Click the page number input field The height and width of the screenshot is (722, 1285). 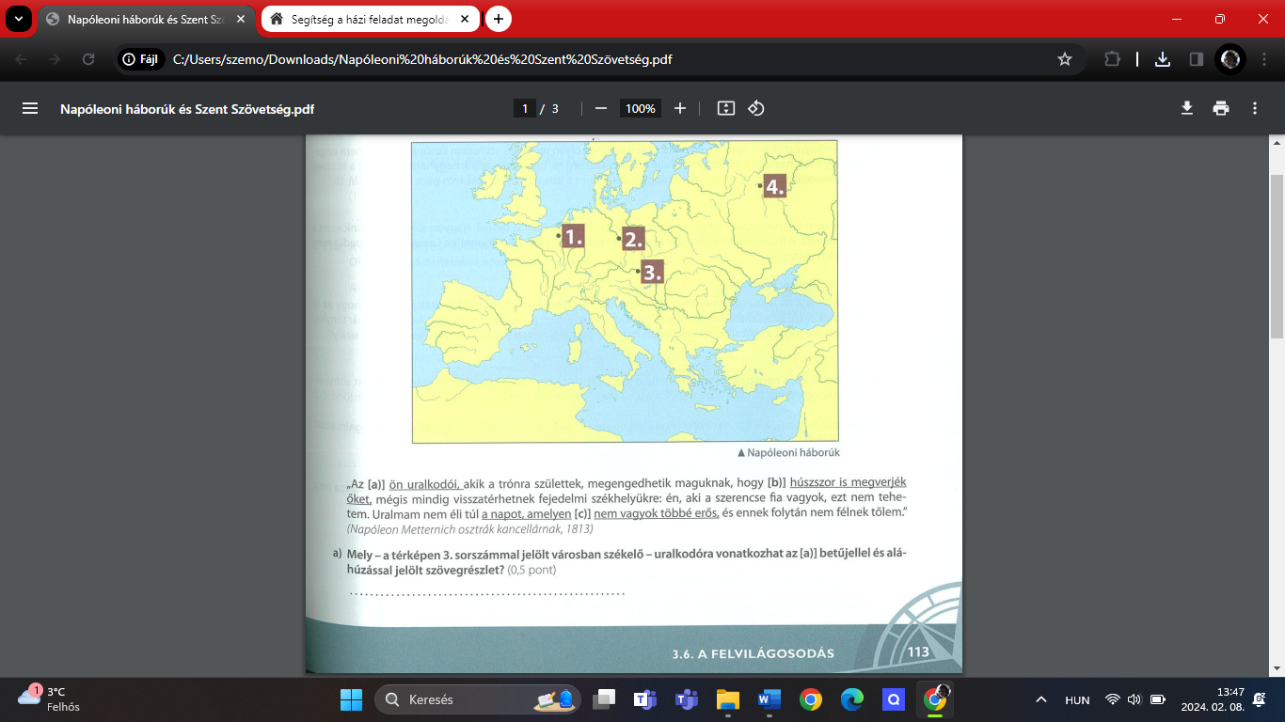pyautogui.click(x=525, y=108)
